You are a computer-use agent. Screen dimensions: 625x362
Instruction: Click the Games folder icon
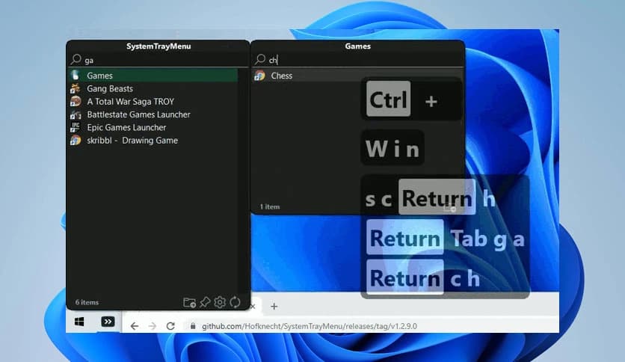[x=76, y=75]
